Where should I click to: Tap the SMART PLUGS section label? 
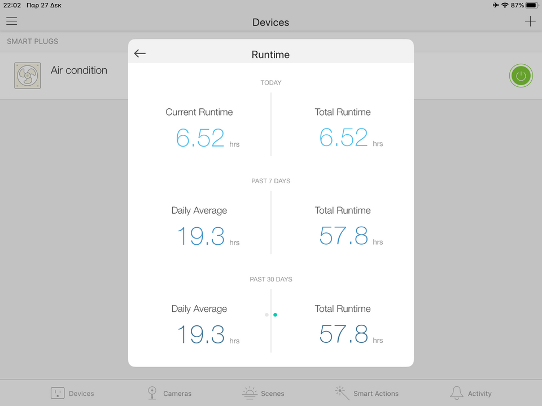coord(33,41)
